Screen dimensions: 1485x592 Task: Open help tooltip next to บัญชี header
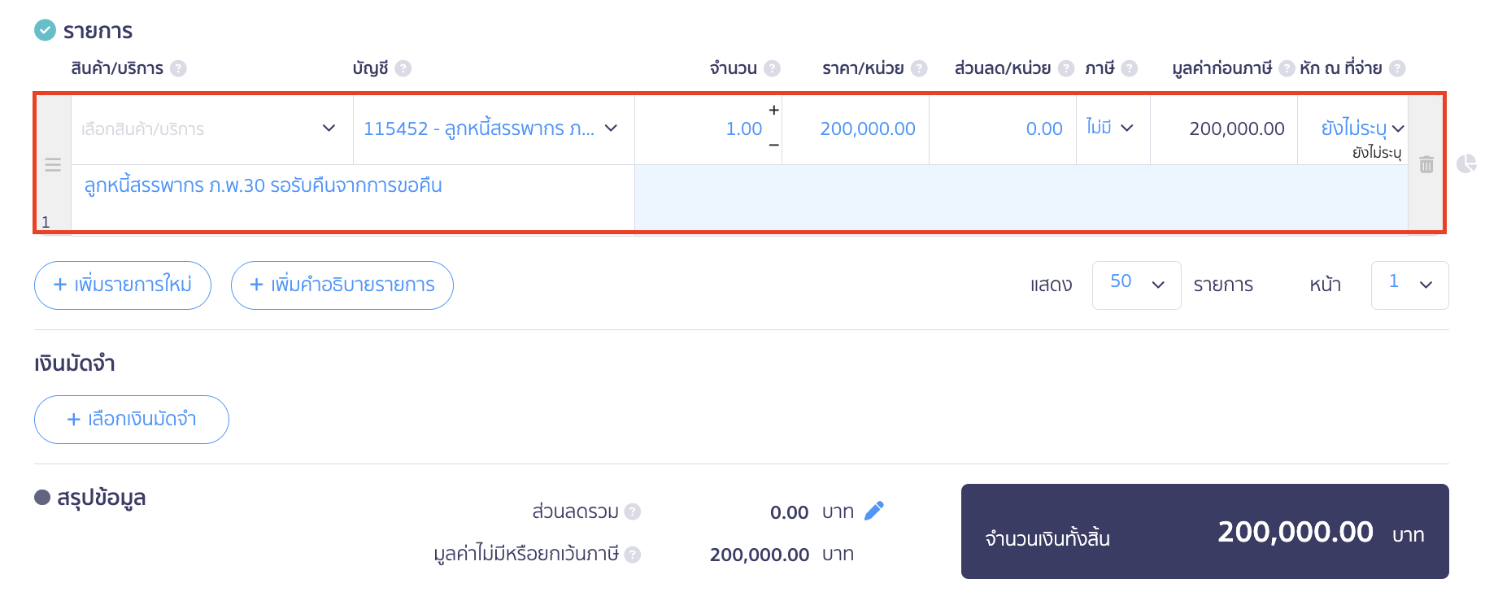(x=405, y=68)
